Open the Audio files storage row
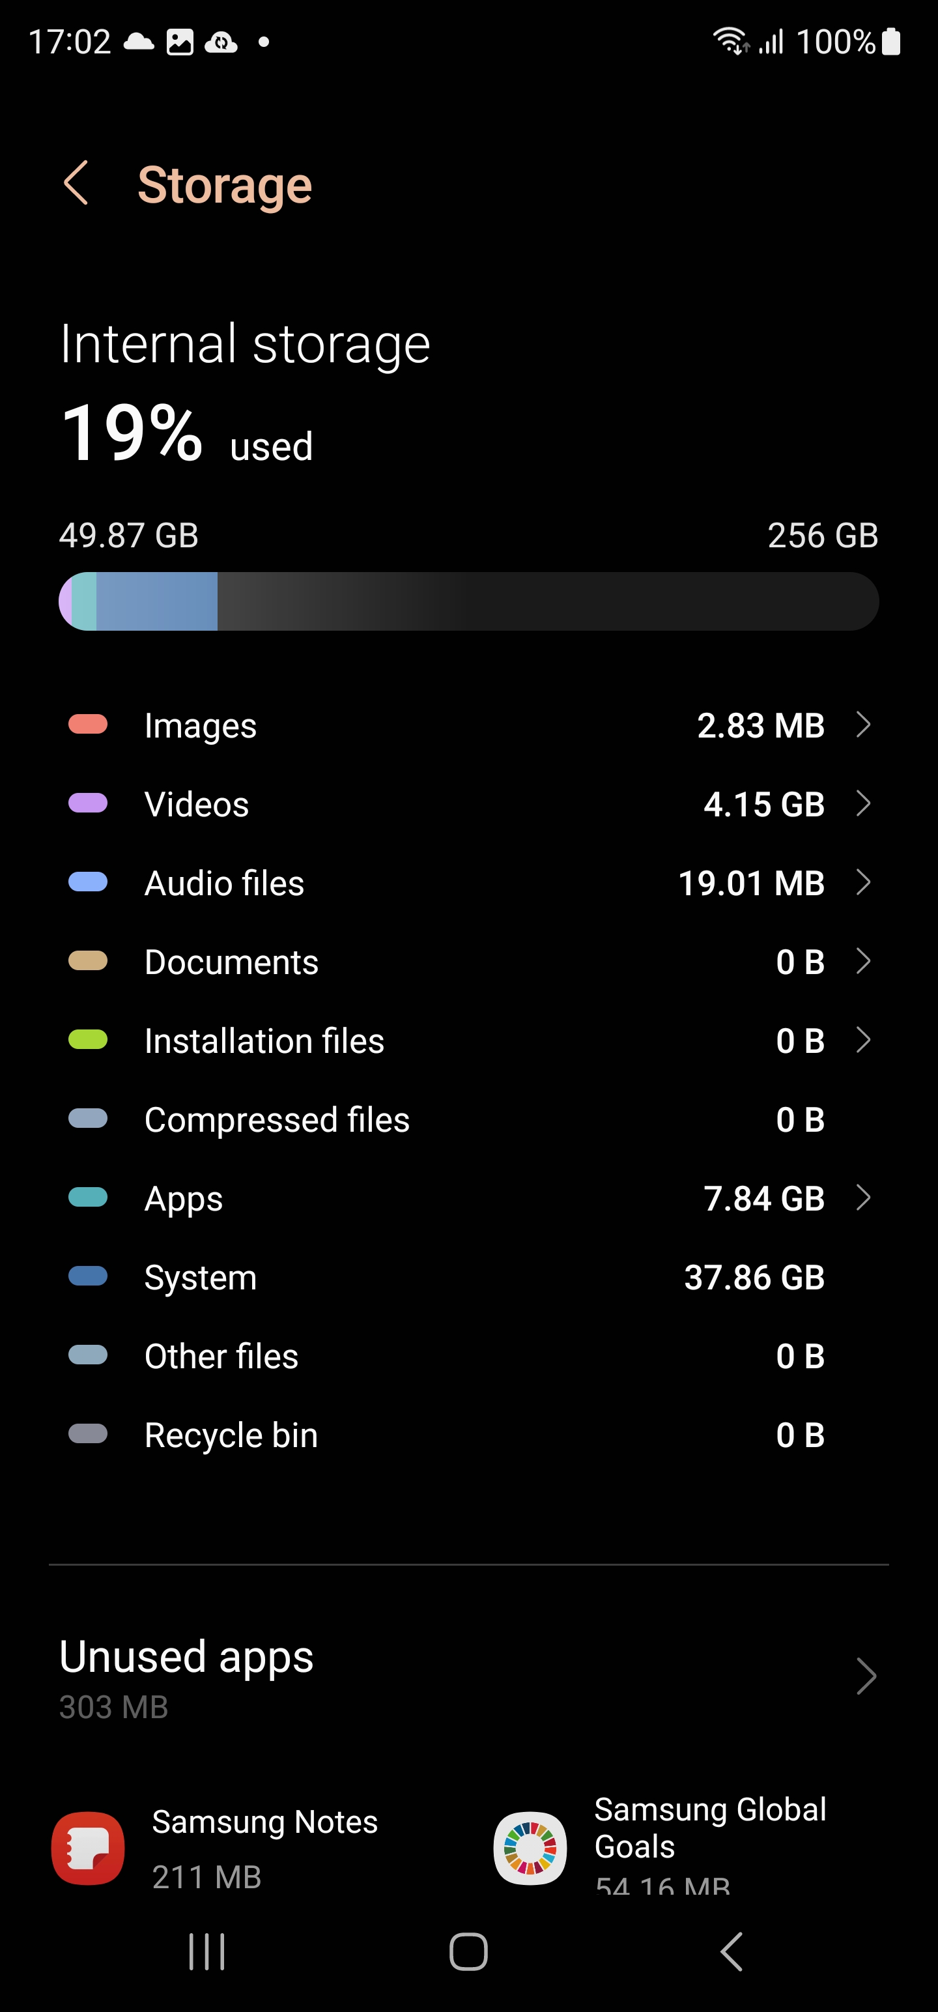The image size is (938, 2012). pyautogui.click(x=468, y=884)
